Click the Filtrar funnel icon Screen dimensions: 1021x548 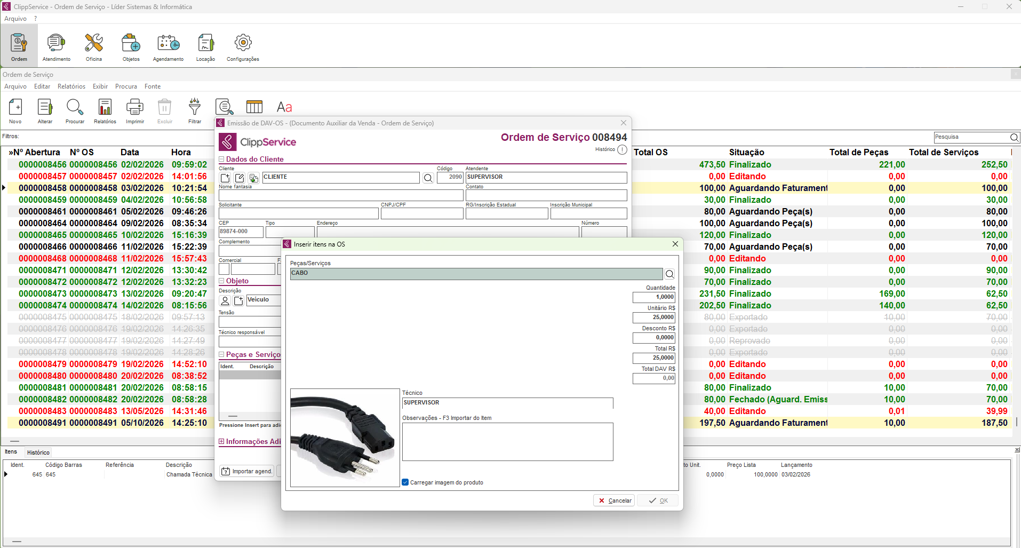tap(195, 111)
